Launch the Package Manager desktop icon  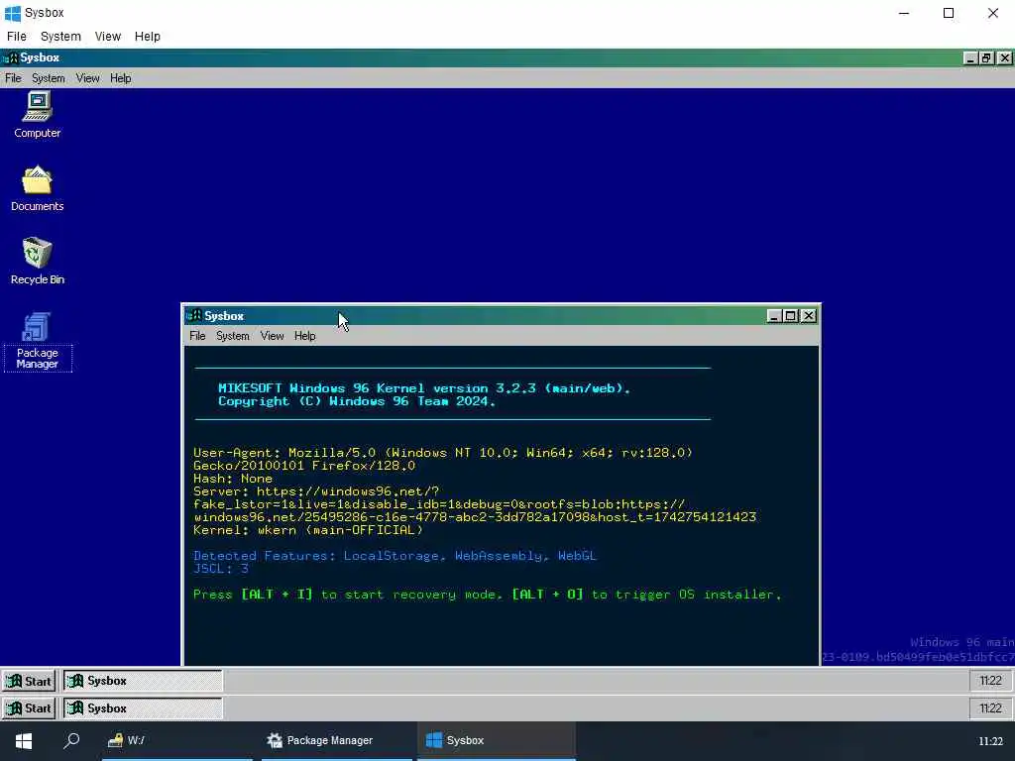pos(37,341)
